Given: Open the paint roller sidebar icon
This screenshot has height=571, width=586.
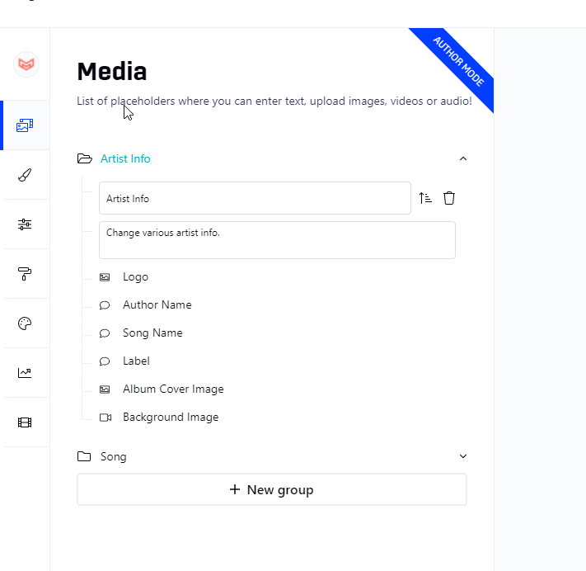Looking at the screenshot, I should 25,273.
